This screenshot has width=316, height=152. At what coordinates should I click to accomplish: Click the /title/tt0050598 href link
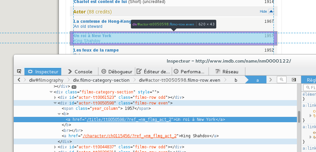[129, 119]
